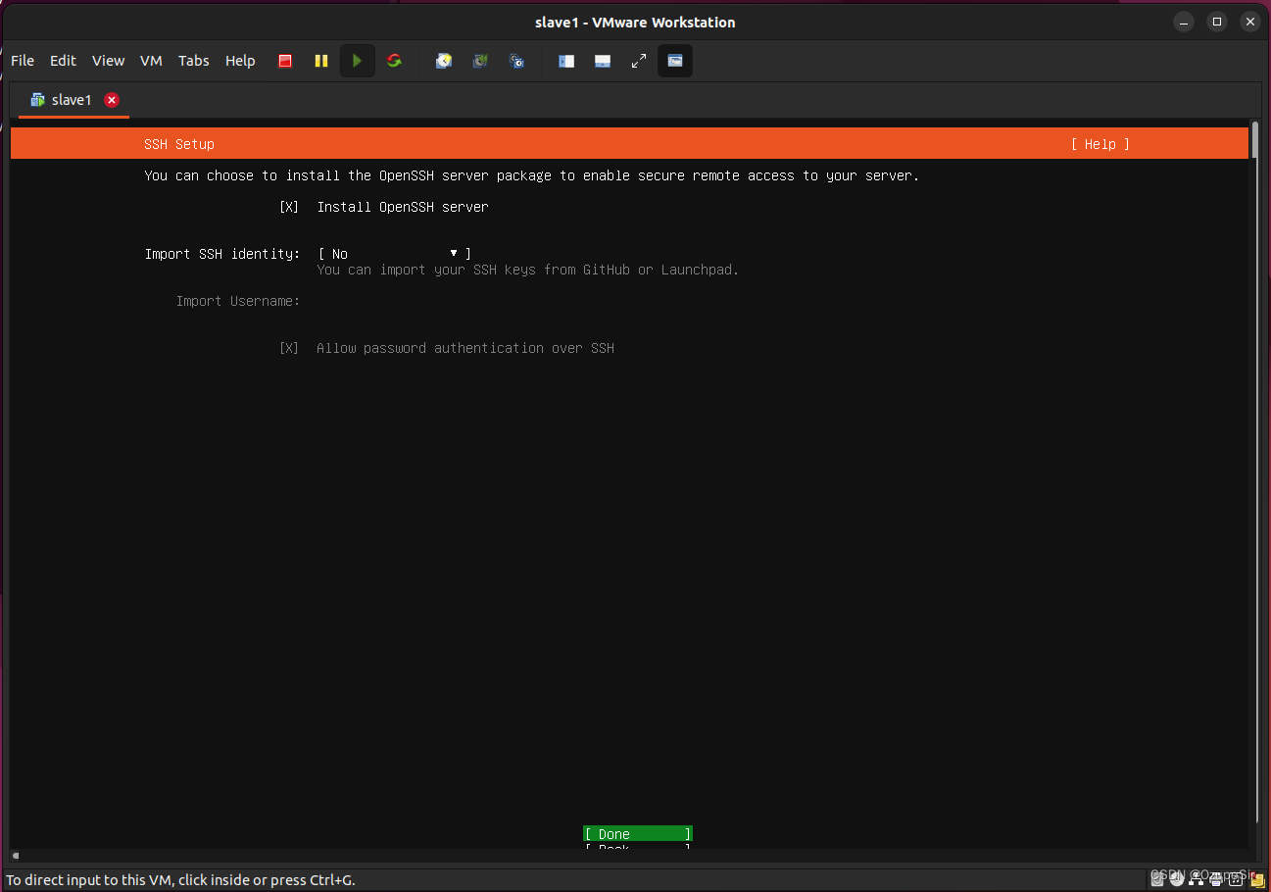Toggle Allow password authentication over SSH

[289, 348]
